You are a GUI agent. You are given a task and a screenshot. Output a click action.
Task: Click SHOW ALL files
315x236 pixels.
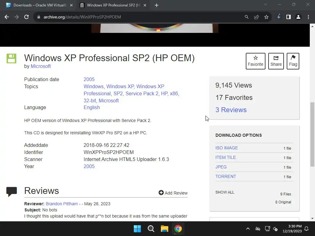[225, 192]
